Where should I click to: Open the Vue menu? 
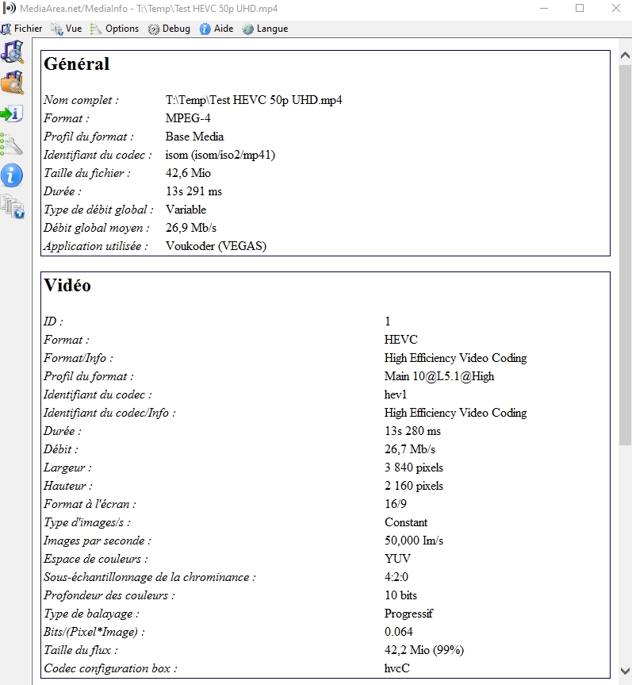point(67,29)
